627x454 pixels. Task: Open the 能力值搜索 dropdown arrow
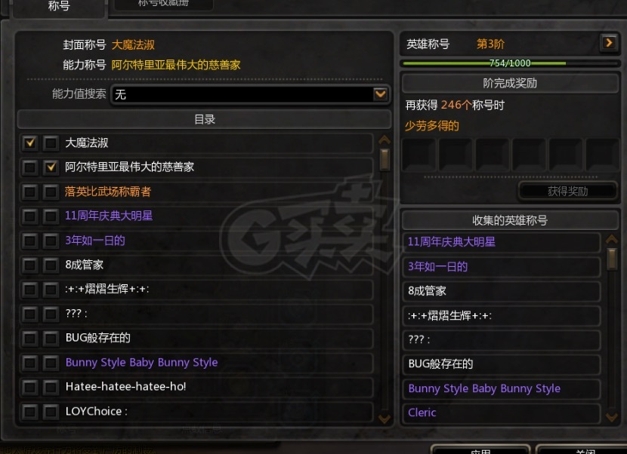(x=380, y=94)
